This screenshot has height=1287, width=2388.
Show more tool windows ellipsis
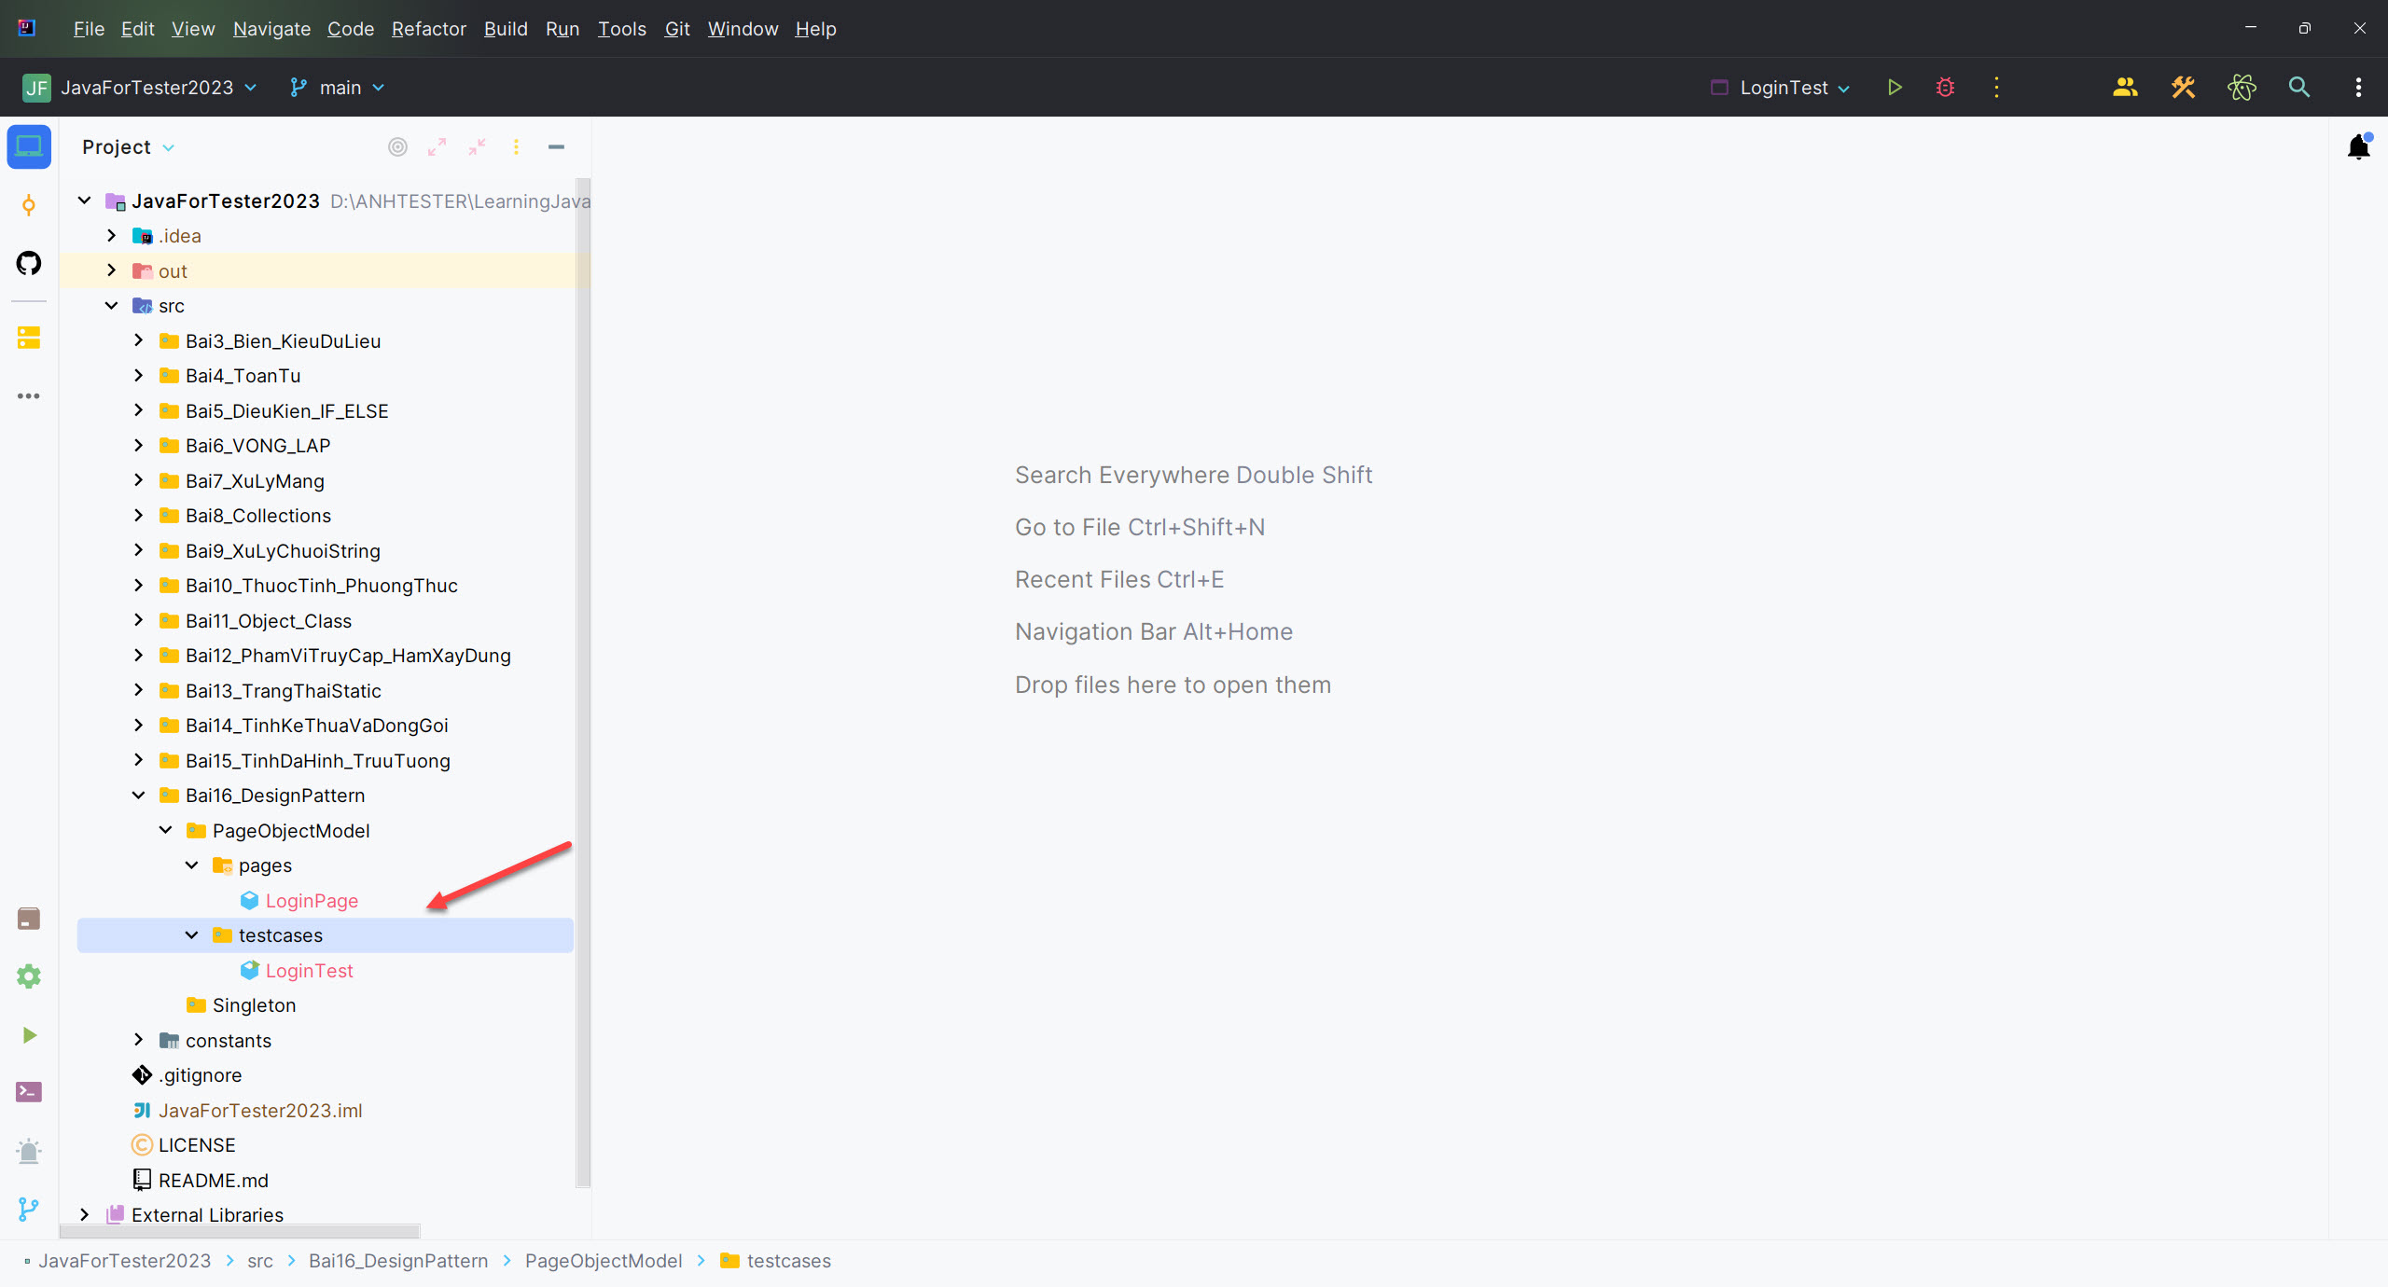pyautogui.click(x=29, y=396)
